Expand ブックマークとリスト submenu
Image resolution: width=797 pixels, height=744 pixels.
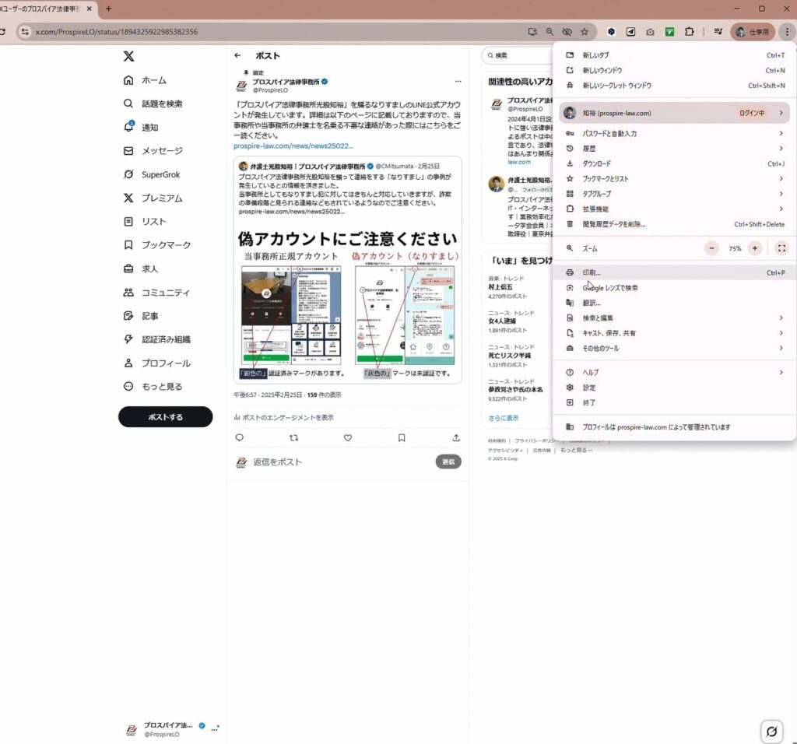pos(674,179)
